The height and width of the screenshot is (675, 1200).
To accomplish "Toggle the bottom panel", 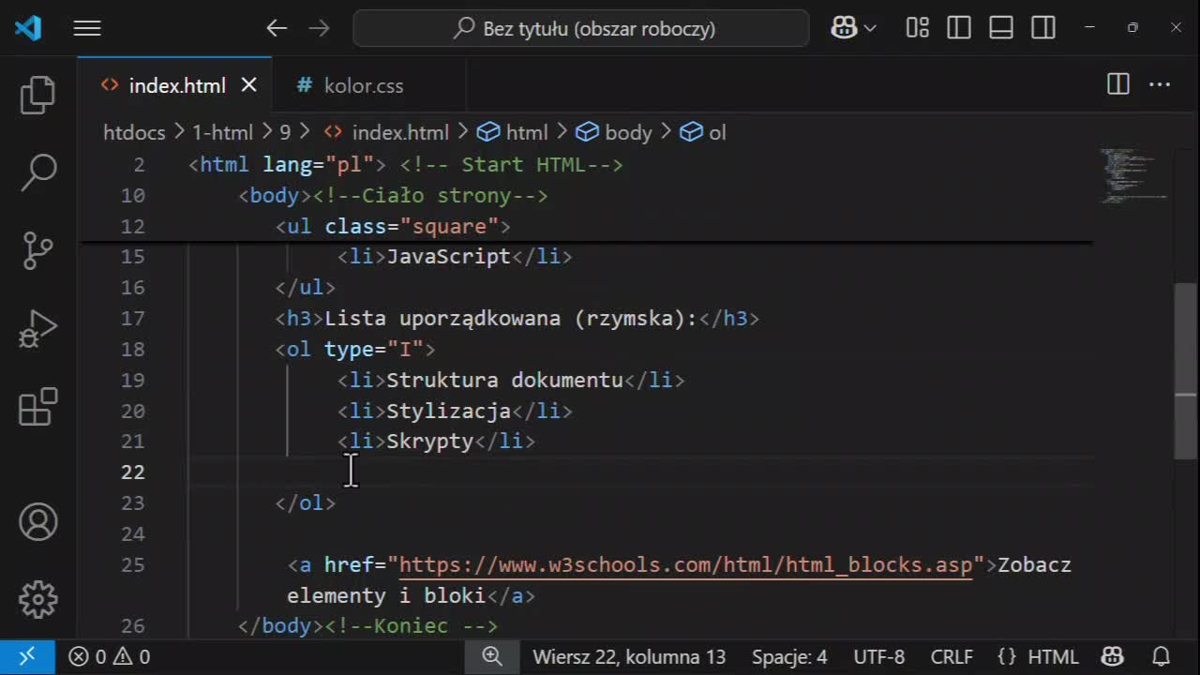I will pyautogui.click(x=1001, y=28).
